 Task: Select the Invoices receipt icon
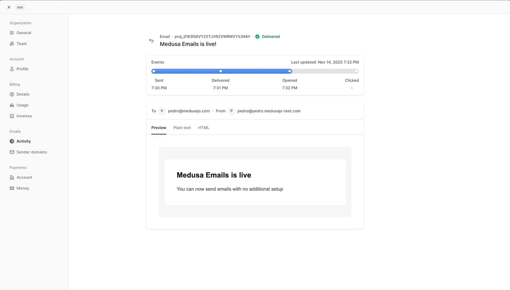[x=12, y=116]
